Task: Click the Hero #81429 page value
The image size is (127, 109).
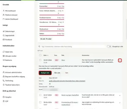Action: tap(53, 78)
